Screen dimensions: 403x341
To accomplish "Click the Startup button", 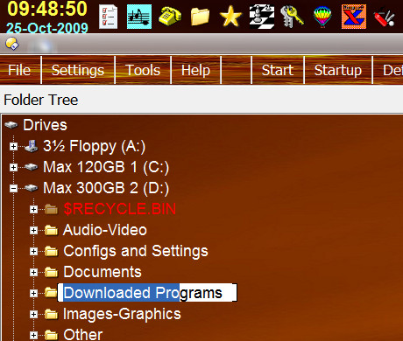I will point(338,70).
